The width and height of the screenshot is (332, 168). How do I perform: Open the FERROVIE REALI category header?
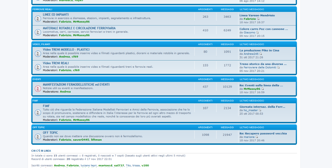click(42, 9)
